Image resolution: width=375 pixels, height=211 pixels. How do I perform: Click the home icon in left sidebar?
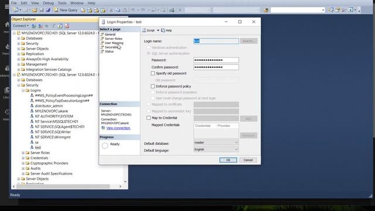pos(7,25)
